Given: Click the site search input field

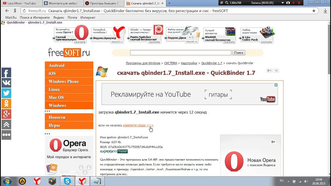Looking at the screenshot, I should click(x=180, y=53).
